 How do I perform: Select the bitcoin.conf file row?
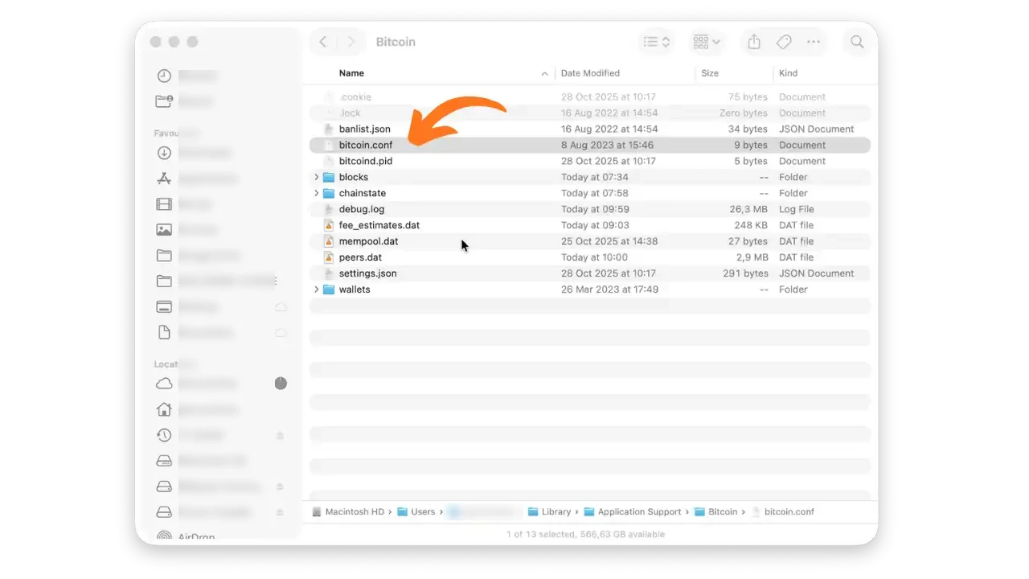coord(366,146)
